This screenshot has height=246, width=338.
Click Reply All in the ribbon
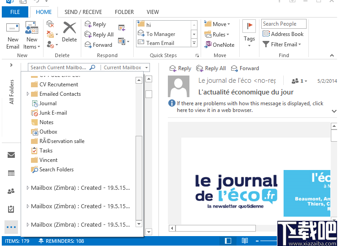coord(99,34)
